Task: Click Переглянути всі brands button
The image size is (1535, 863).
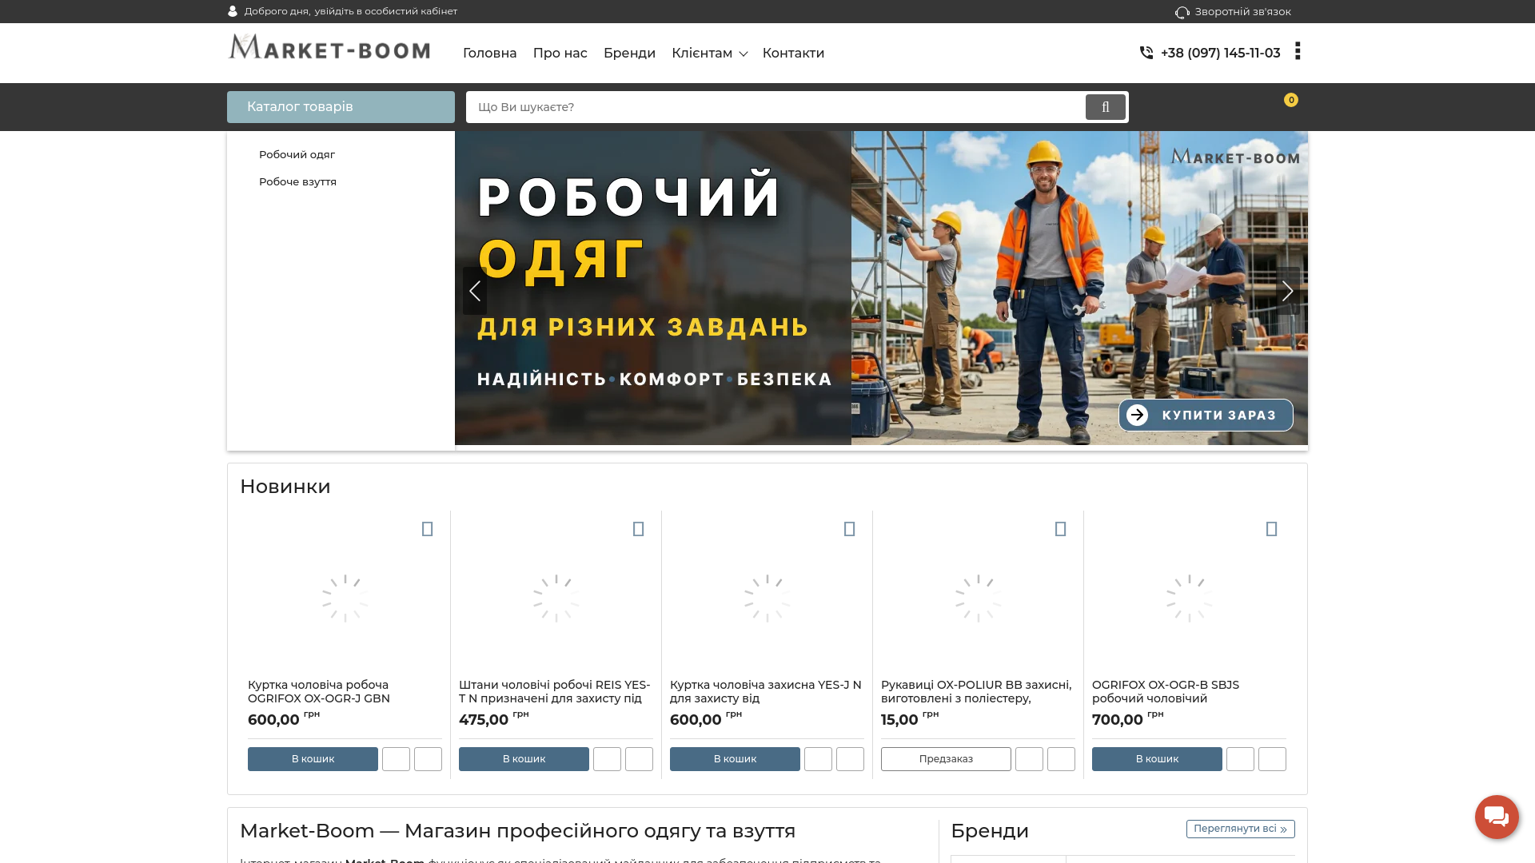Action: (1241, 829)
